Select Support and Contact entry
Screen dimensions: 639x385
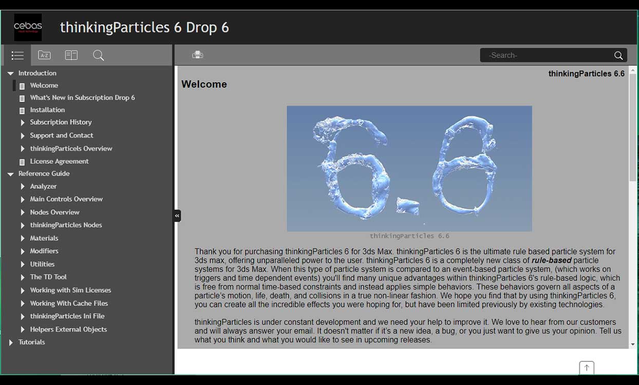coord(62,136)
